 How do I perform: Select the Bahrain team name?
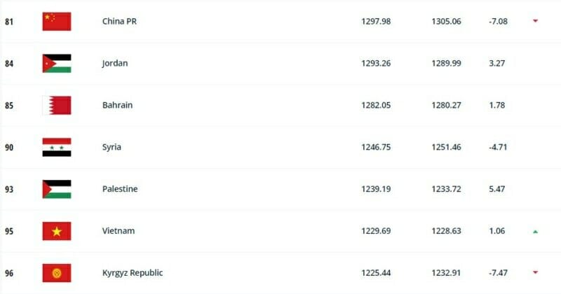click(117, 105)
